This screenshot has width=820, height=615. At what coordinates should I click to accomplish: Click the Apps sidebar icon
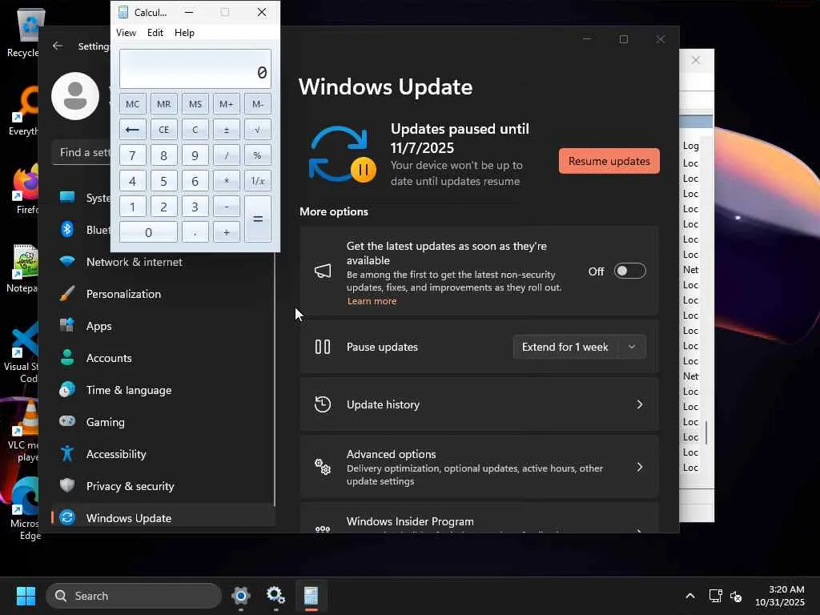click(x=67, y=325)
